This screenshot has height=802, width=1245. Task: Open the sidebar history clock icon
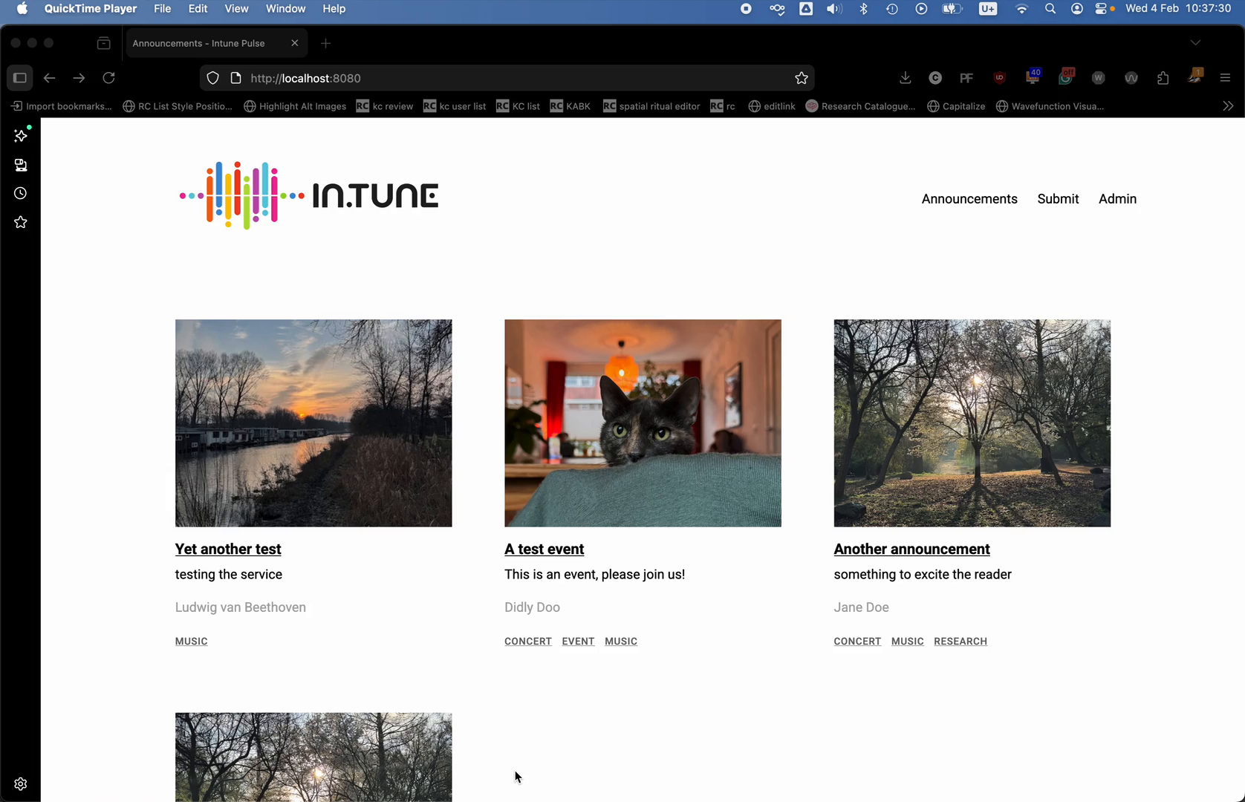[21, 194]
